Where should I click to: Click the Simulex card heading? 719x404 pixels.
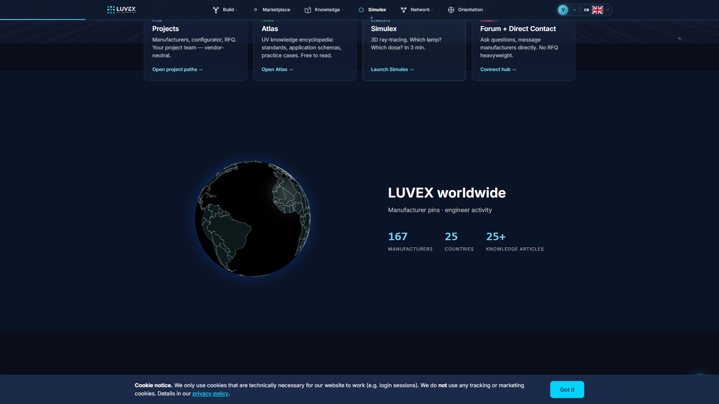pyautogui.click(x=384, y=29)
